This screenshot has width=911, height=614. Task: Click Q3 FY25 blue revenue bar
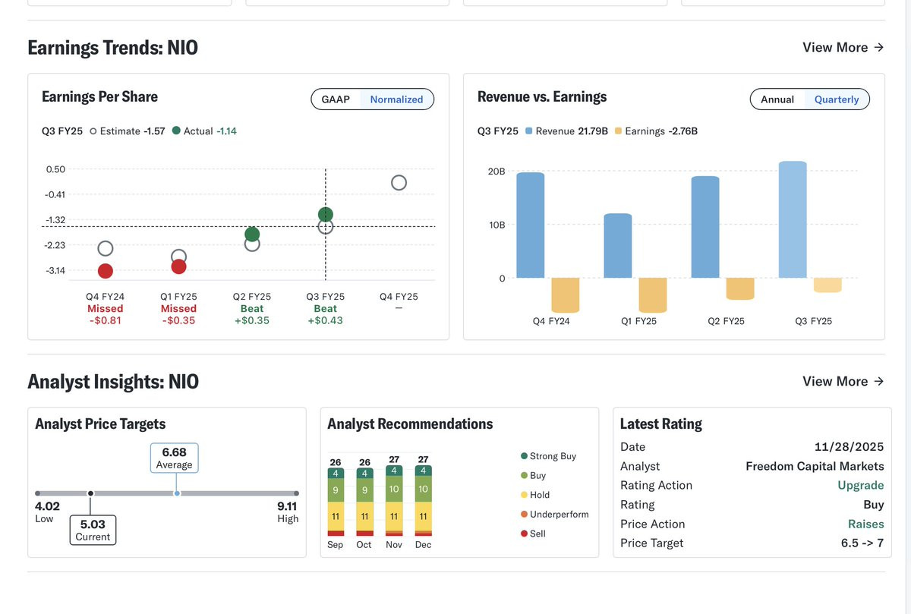point(793,219)
